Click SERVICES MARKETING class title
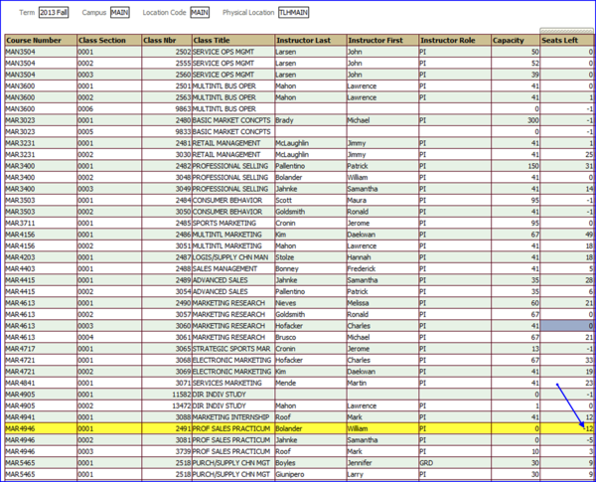The height and width of the screenshot is (482, 596). point(227,383)
